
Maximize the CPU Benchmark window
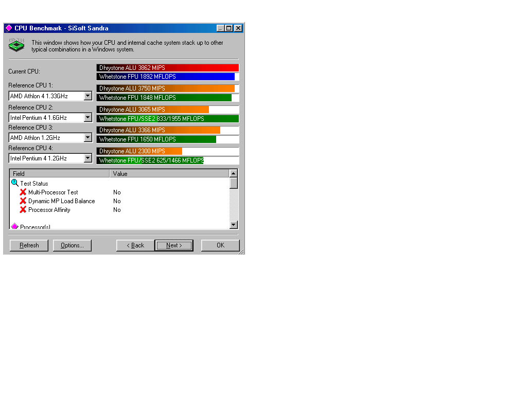(x=229, y=28)
